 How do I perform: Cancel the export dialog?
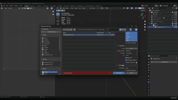(131, 73)
